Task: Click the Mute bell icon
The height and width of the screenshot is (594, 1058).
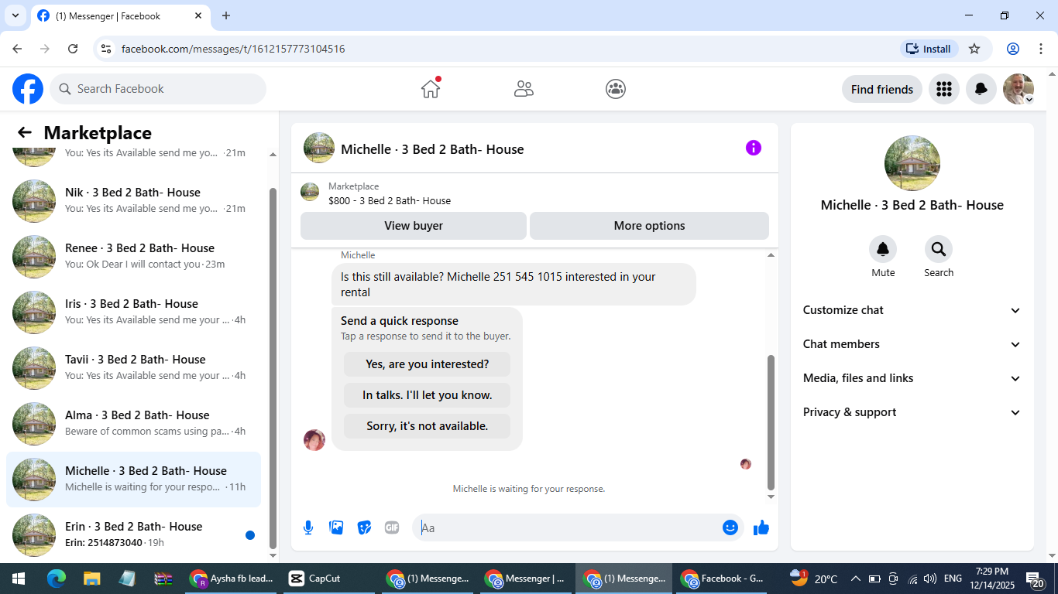Action: click(x=883, y=249)
